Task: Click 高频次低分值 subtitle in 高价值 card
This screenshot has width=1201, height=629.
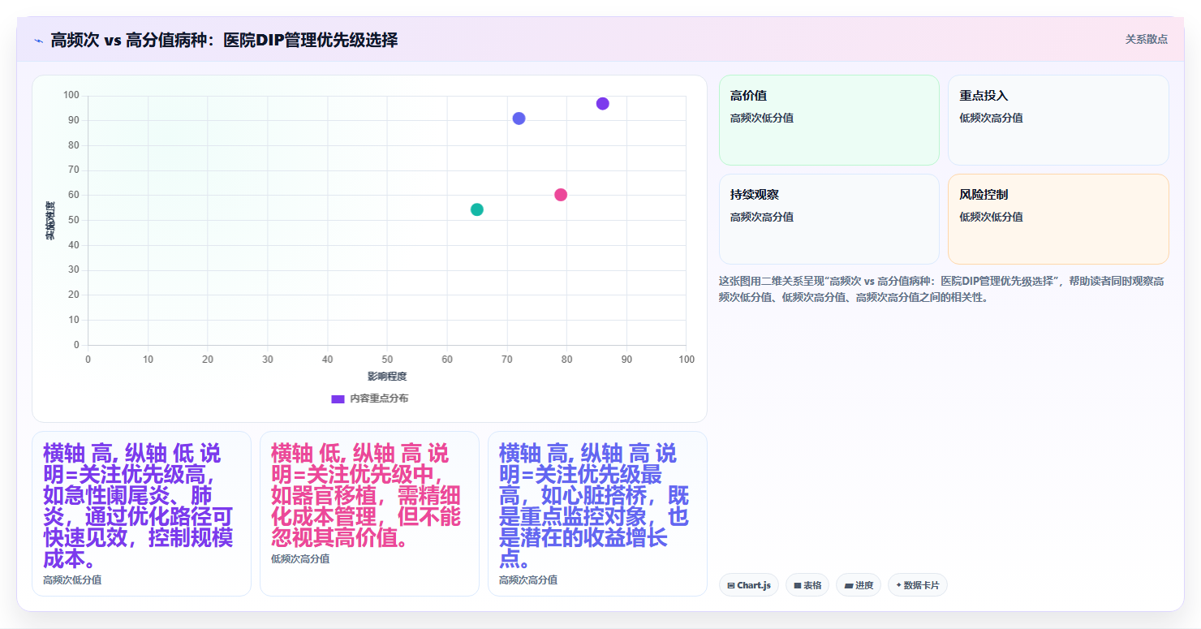Action: coord(762,118)
